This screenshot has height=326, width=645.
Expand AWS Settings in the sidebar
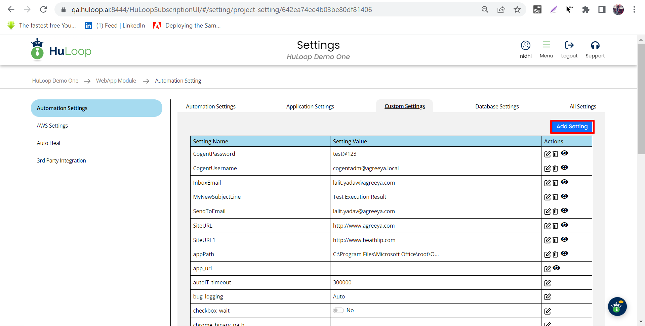point(52,126)
